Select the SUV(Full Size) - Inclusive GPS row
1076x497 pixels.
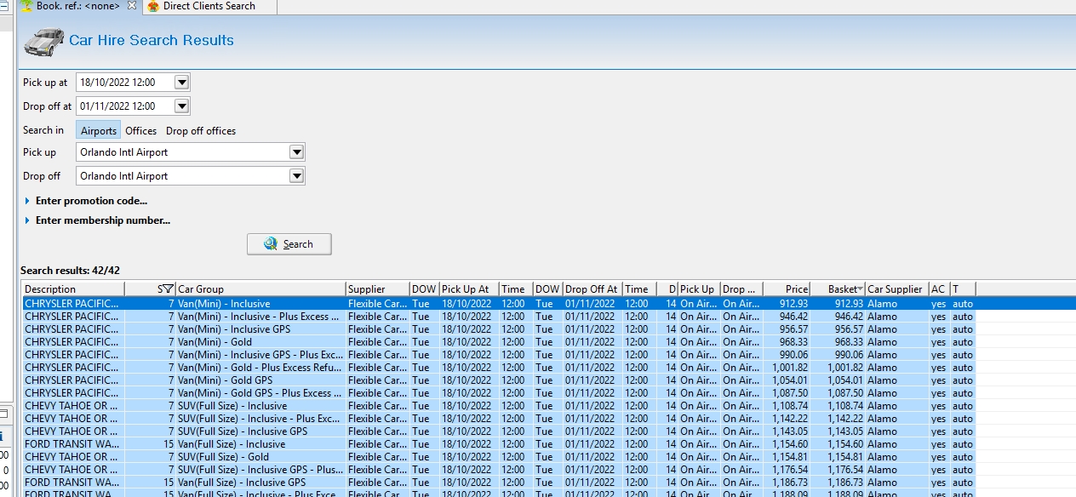[x=549, y=431]
